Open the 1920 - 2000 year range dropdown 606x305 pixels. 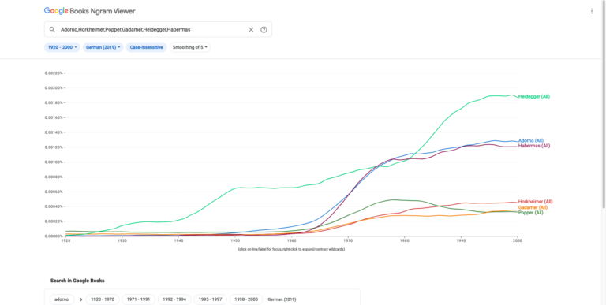point(62,47)
